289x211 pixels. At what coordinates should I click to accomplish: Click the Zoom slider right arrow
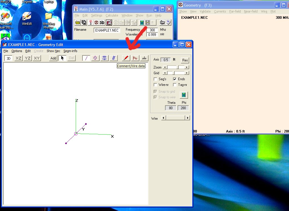click(187, 67)
